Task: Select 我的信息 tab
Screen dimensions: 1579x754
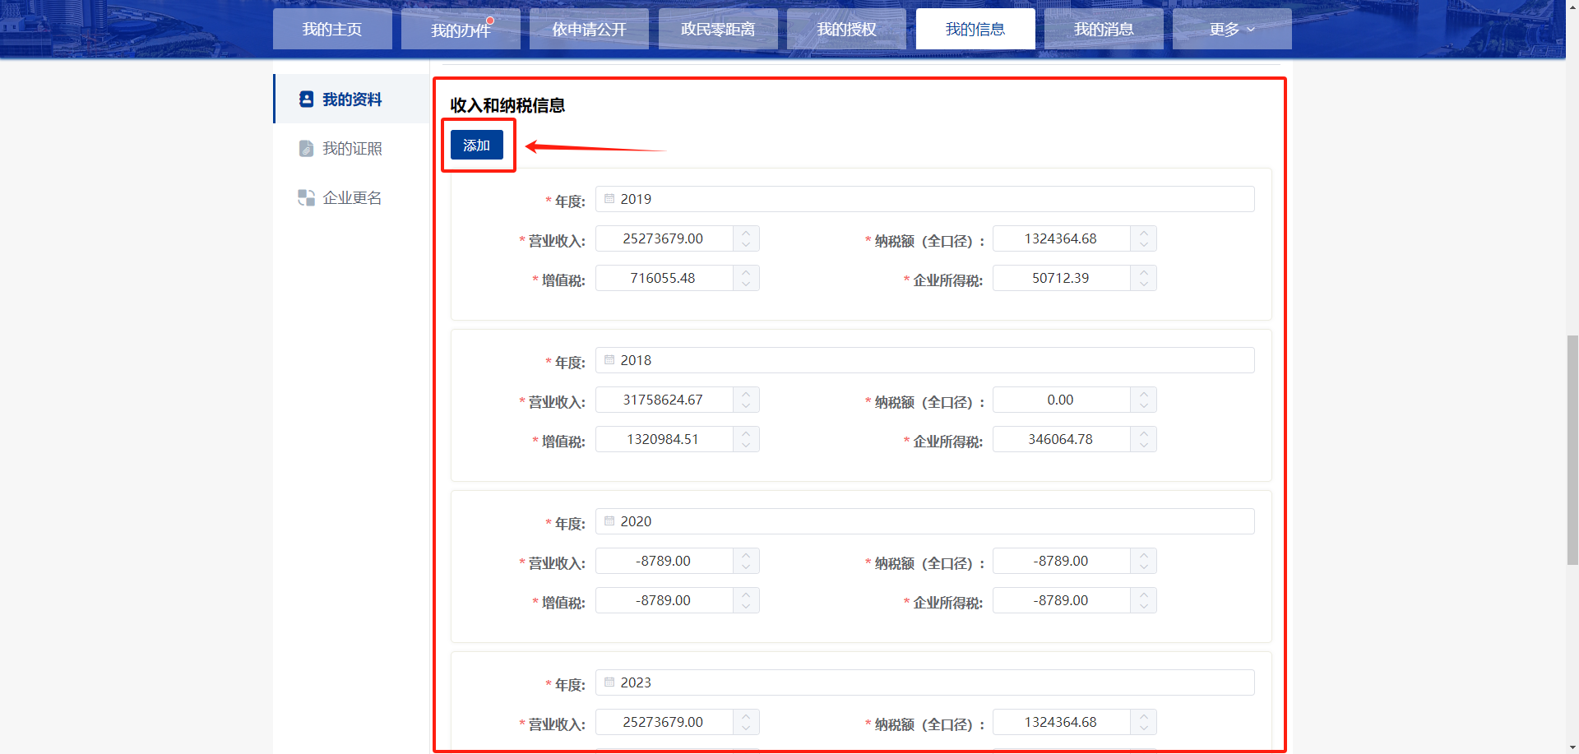Action: coord(975,29)
